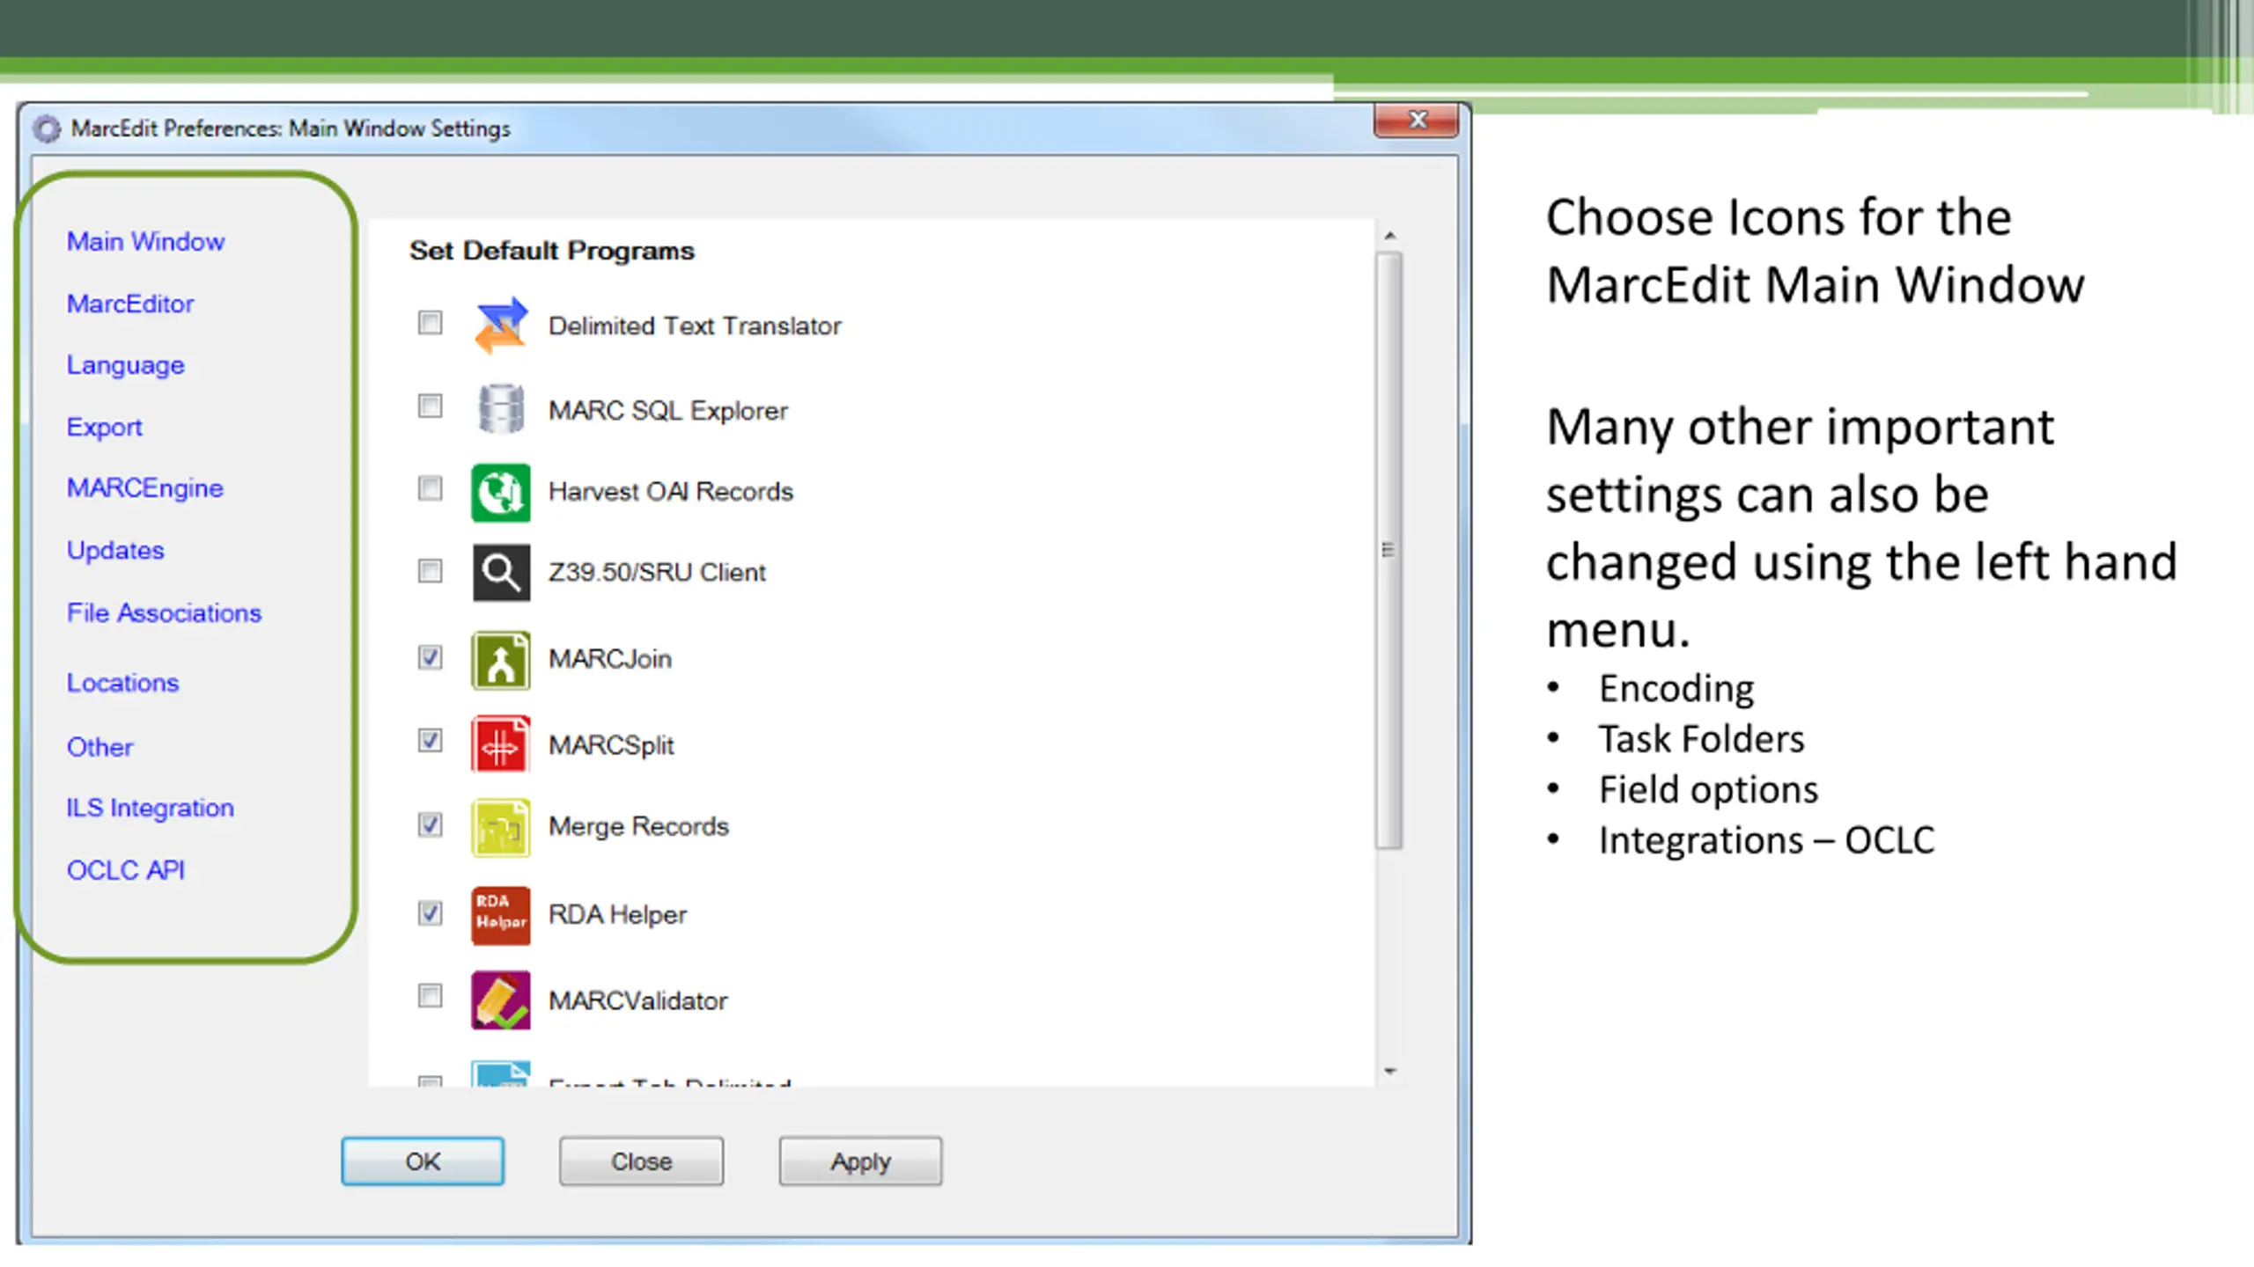Click the Set Default Programs heading
Viewport: 2254px width, 1267px height.
(552, 252)
